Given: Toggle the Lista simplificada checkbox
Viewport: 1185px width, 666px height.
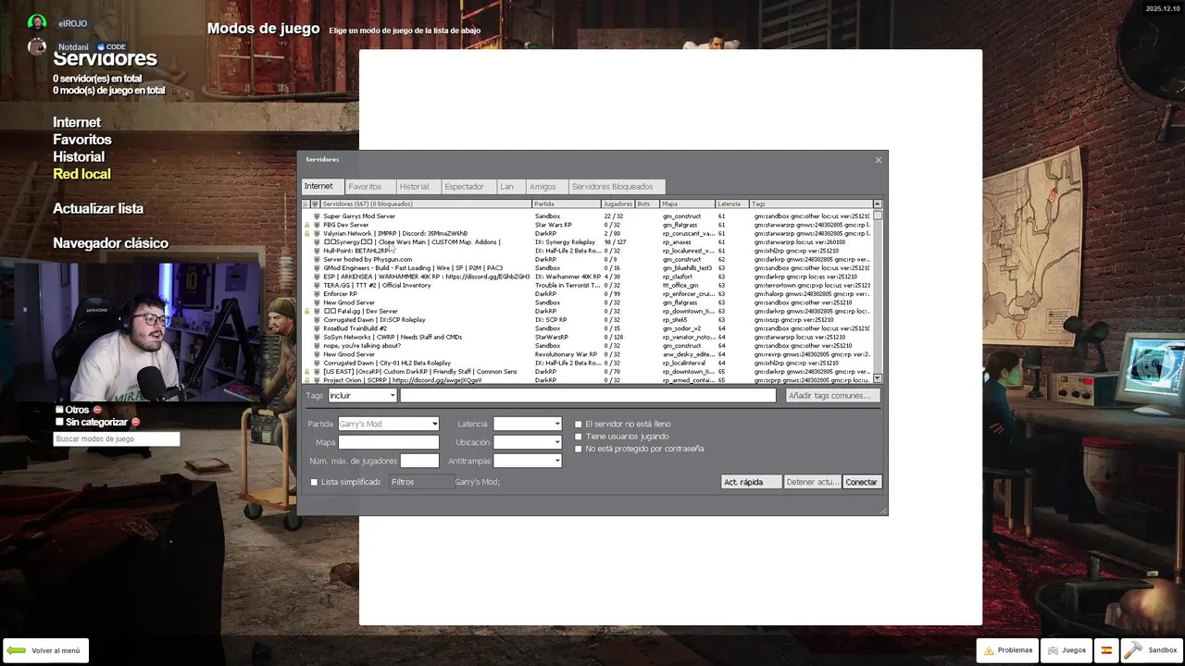Looking at the screenshot, I should [314, 482].
